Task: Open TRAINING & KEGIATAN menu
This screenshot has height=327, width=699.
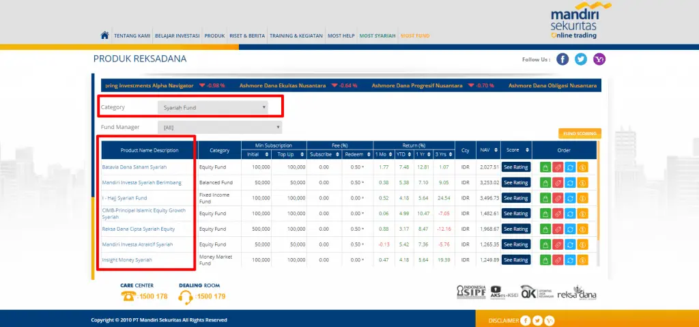Action: pos(296,35)
